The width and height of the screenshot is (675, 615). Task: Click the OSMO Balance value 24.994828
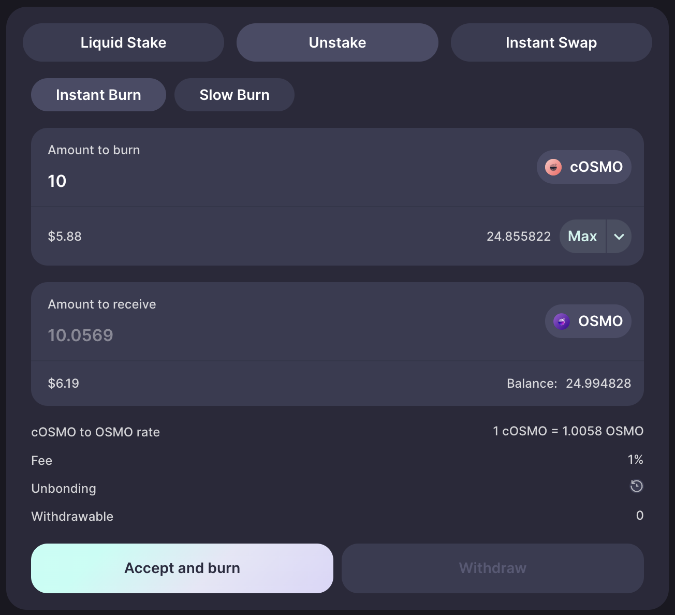click(x=598, y=384)
